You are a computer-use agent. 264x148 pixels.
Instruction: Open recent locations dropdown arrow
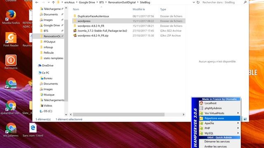tap(49, 2)
